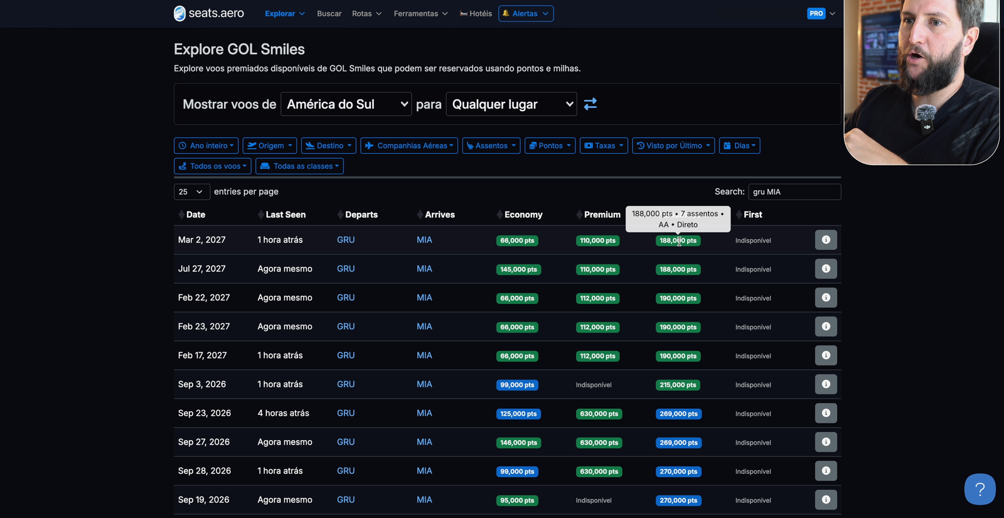
Task: Sort table by Economy column
Action: pos(523,215)
